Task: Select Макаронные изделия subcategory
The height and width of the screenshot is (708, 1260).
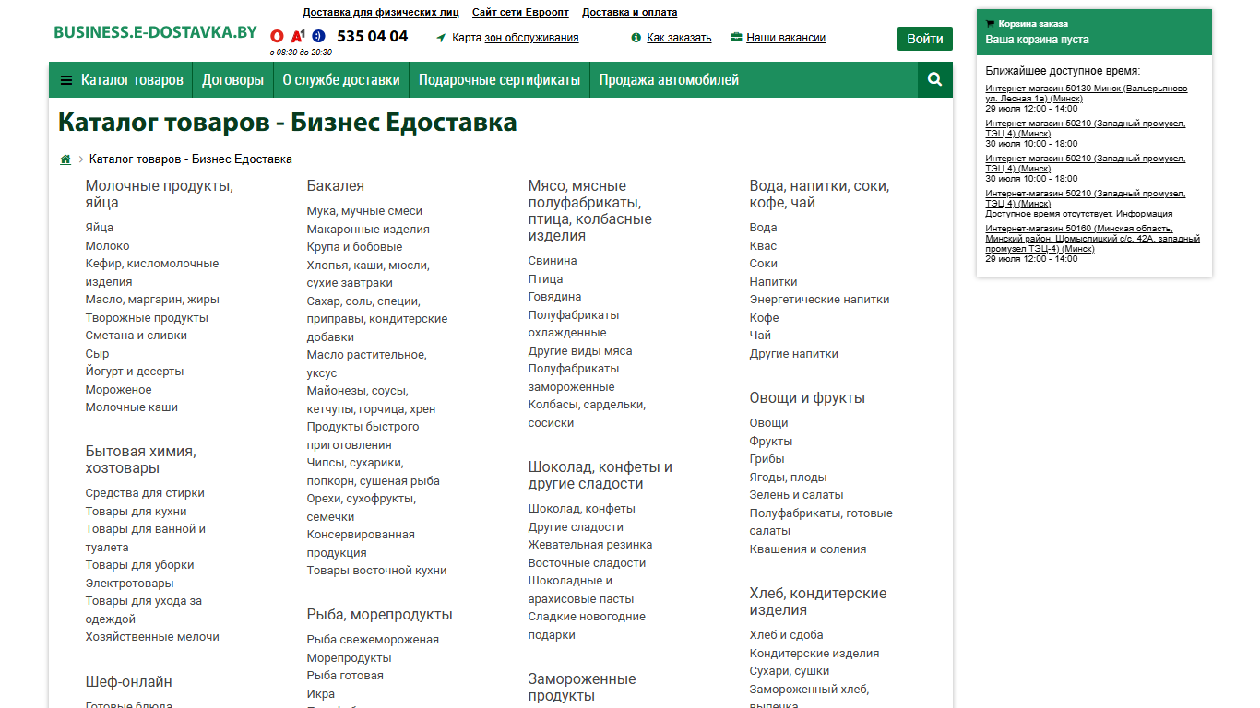Action: (368, 230)
